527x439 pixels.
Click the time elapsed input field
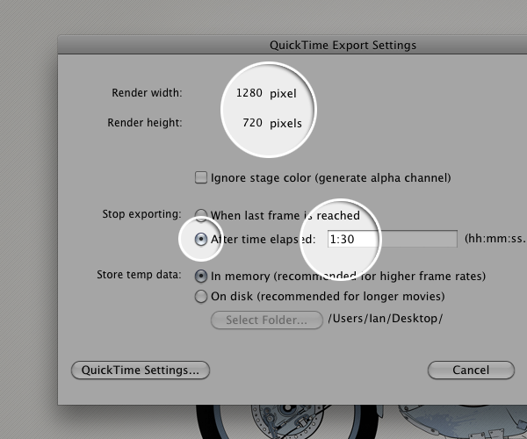tap(393, 239)
